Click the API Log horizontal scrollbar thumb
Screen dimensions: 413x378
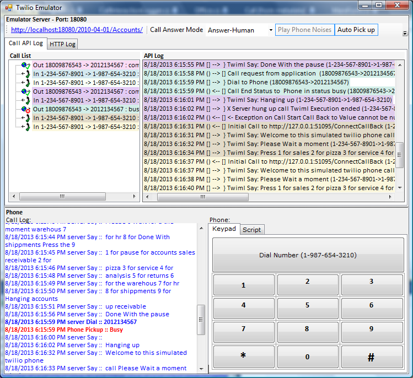pyautogui.click(x=202, y=197)
